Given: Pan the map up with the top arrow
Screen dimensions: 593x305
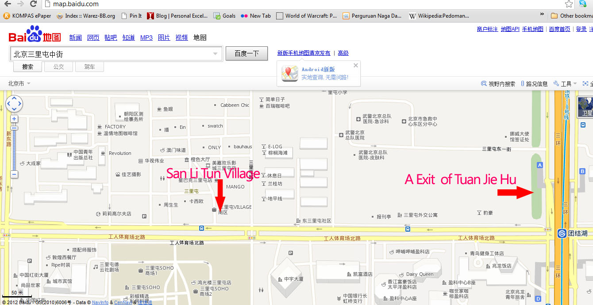Looking at the screenshot, I should 14,98.
